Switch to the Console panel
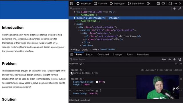The image size is (183, 103). tap(100, 3)
